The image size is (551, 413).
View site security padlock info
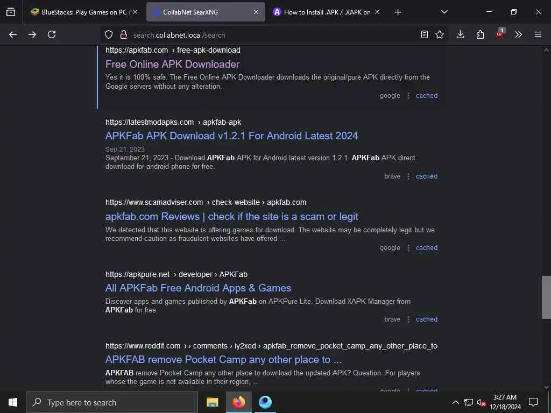tap(123, 35)
